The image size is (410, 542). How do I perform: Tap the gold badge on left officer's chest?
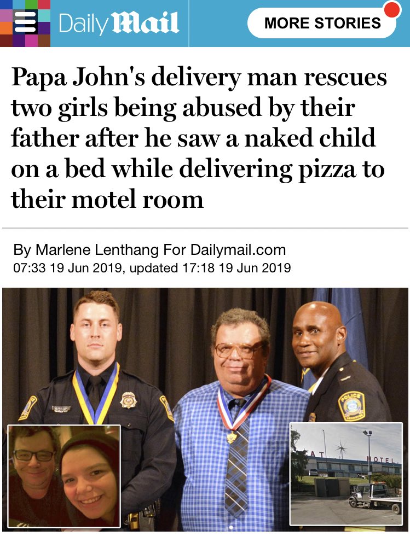point(129,401)
